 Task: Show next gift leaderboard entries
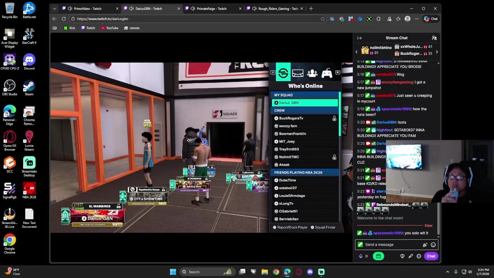[x=436, y=52]
